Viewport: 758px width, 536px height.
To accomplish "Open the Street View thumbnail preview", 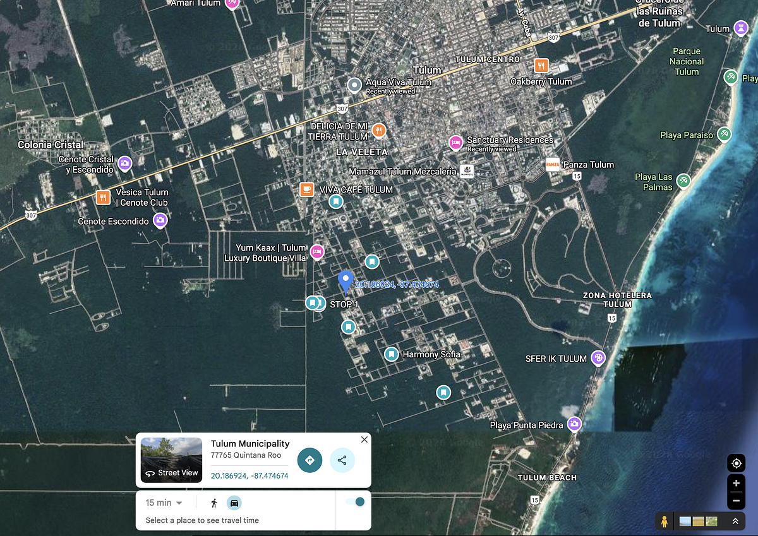I will [x=171, y=460].
